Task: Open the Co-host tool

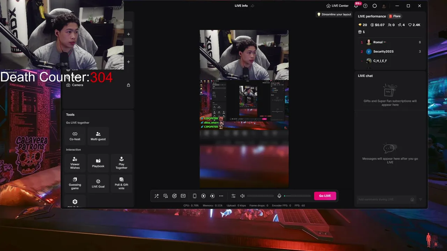Action: [x=75, y=136]
